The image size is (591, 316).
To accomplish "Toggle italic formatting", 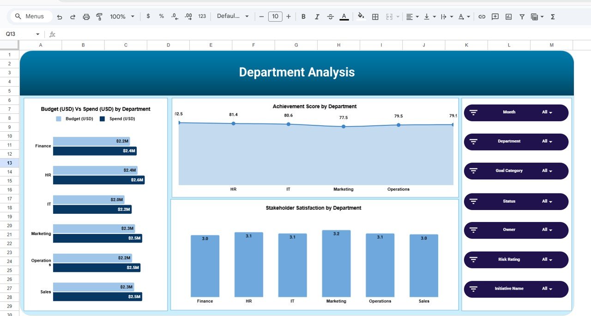I will 317,16.
